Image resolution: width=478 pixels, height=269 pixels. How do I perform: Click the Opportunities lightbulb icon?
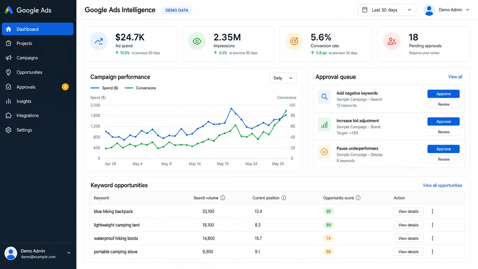9,72
